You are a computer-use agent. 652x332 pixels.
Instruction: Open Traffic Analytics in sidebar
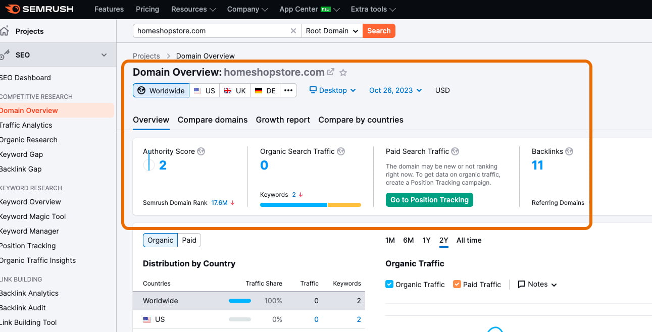26,125
